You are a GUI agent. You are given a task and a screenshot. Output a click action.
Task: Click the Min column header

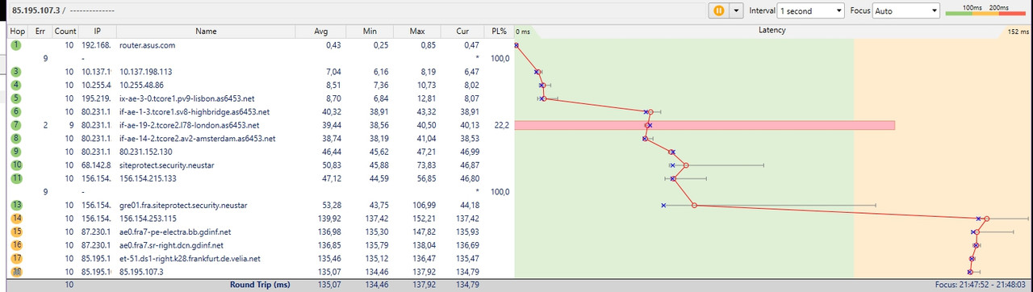(370, 31)
